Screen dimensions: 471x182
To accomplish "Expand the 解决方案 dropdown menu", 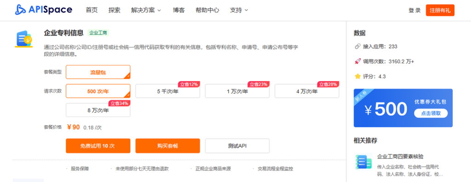I will [146, 10].
